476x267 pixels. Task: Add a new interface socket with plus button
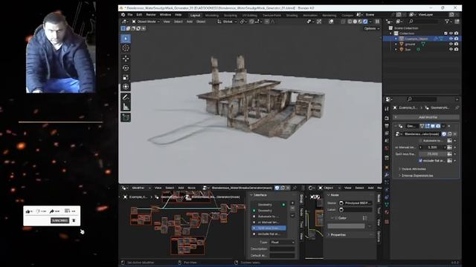coord(292,203)
